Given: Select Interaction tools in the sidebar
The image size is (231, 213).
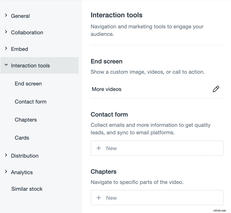Looking at the screenshot, I should pyautogui.click(x=30, y=65).
